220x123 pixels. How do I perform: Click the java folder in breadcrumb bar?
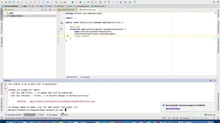pyautogui.click(x=49, y=6)
